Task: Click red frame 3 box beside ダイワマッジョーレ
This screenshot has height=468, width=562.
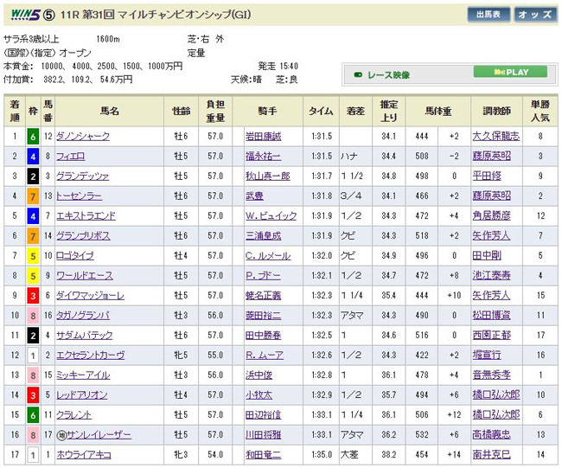Action: pos(32,295)
